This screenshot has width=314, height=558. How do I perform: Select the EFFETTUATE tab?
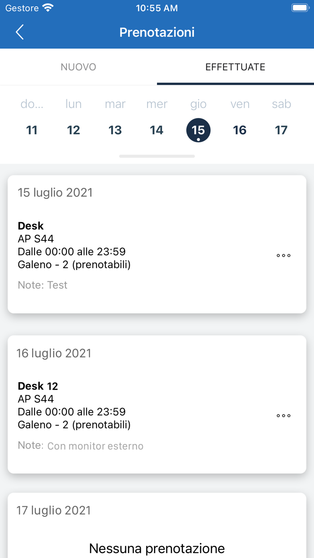click(x=235, y=67)
